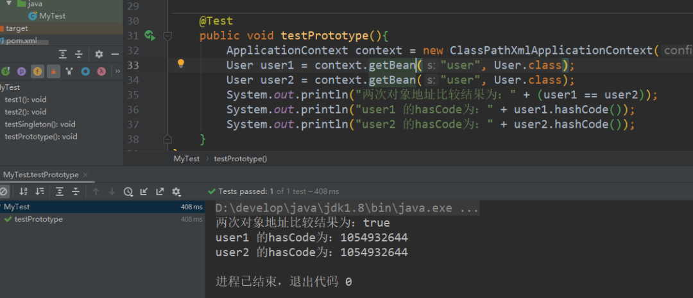The width and height of the screenshot is (693, 298).
Task: Click 408 ms duration beside MyTest
Action: pos(191,206)
